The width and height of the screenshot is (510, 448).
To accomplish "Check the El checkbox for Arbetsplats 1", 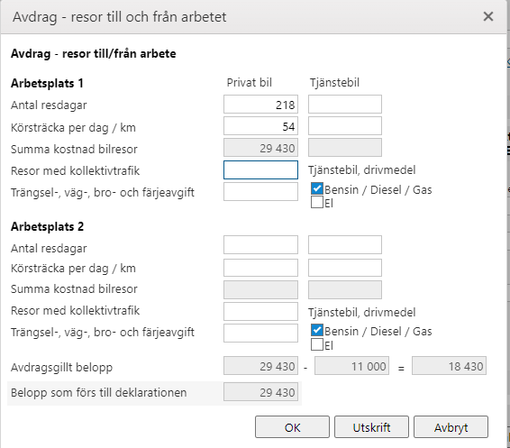I will point(317,202).
